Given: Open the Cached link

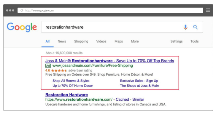Looking at the screenshot, I should pos(122,99).
